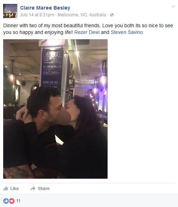
Task: Open the posted restaurant photo
Action: click(x=55, y=109)
